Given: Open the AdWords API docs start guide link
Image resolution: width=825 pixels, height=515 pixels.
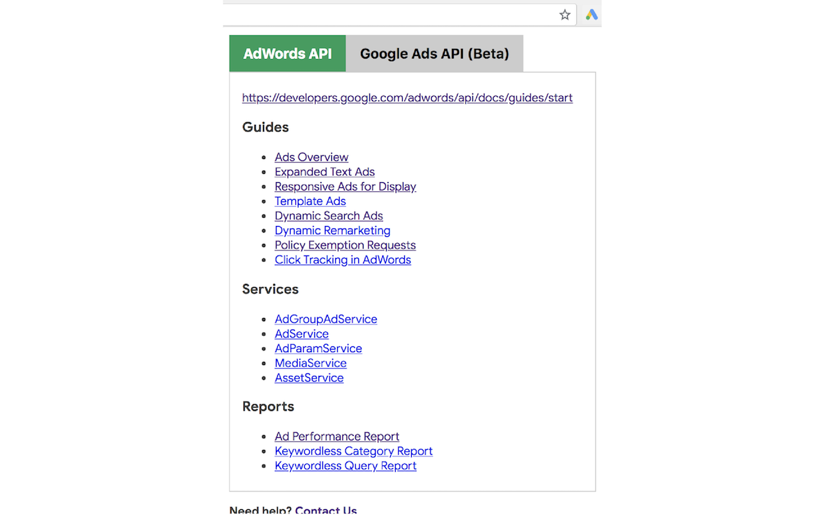Looking at the screenshot, I should point(407,98).
